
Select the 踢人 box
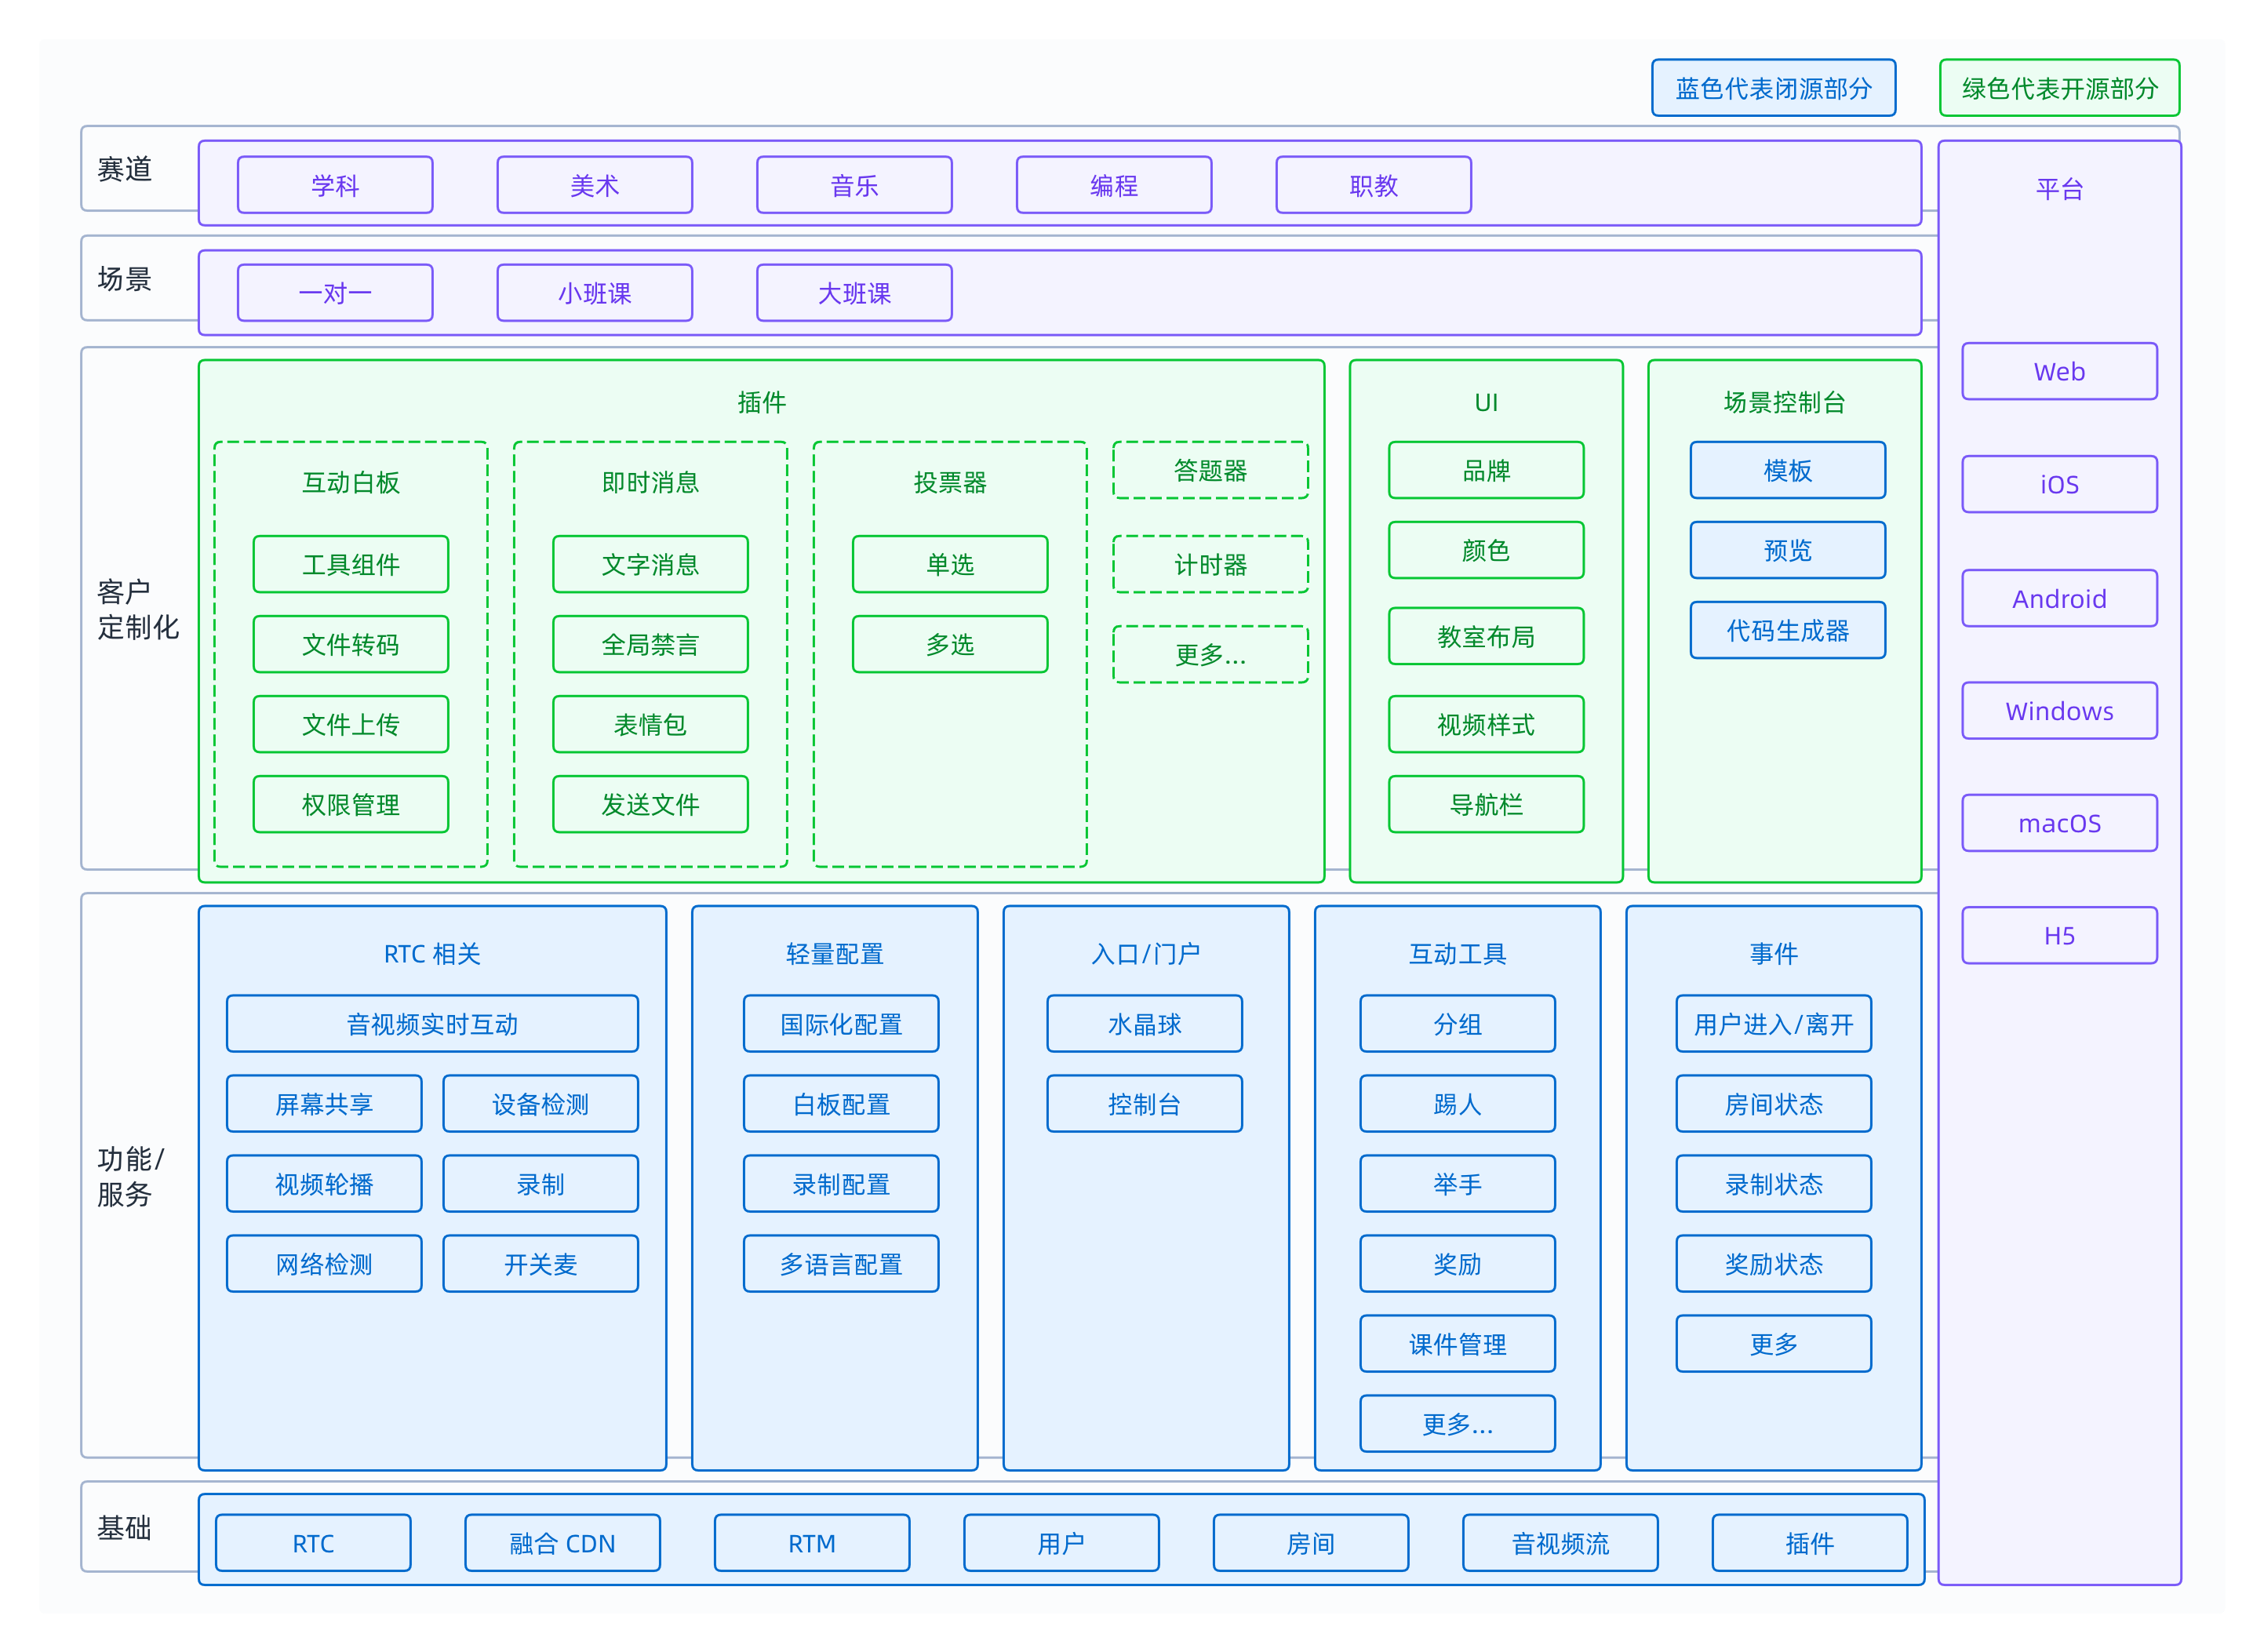1458,1104
